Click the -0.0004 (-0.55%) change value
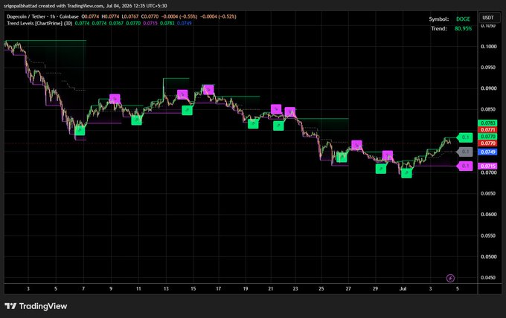Viewport: 506px width, 318px height. [x=179, y=16]
